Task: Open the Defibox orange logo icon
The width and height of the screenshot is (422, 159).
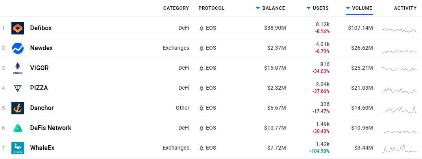Action: [18, 28]
